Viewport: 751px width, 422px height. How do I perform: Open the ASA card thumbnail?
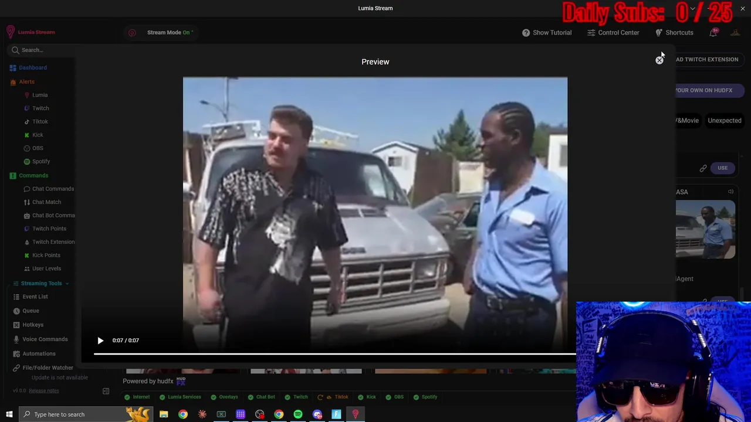tap(705, 229)
